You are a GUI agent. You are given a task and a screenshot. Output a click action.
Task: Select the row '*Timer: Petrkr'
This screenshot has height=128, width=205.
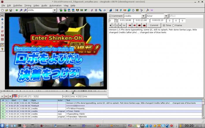tap(101, 111)
